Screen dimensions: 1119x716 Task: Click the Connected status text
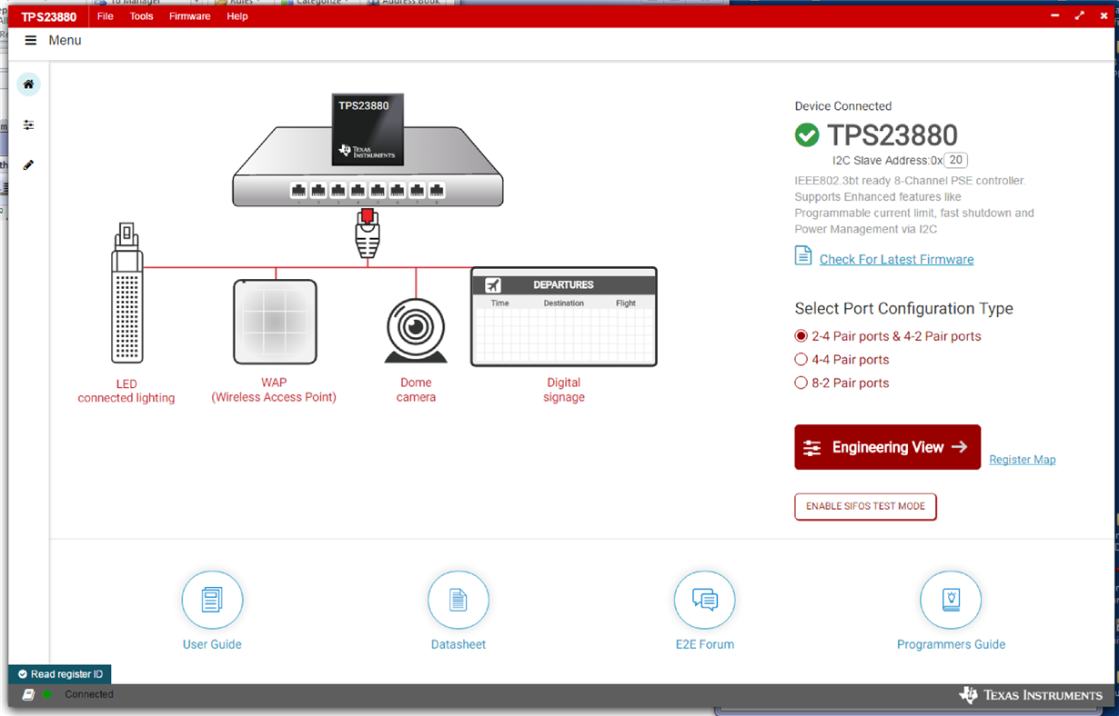(89, 694)
